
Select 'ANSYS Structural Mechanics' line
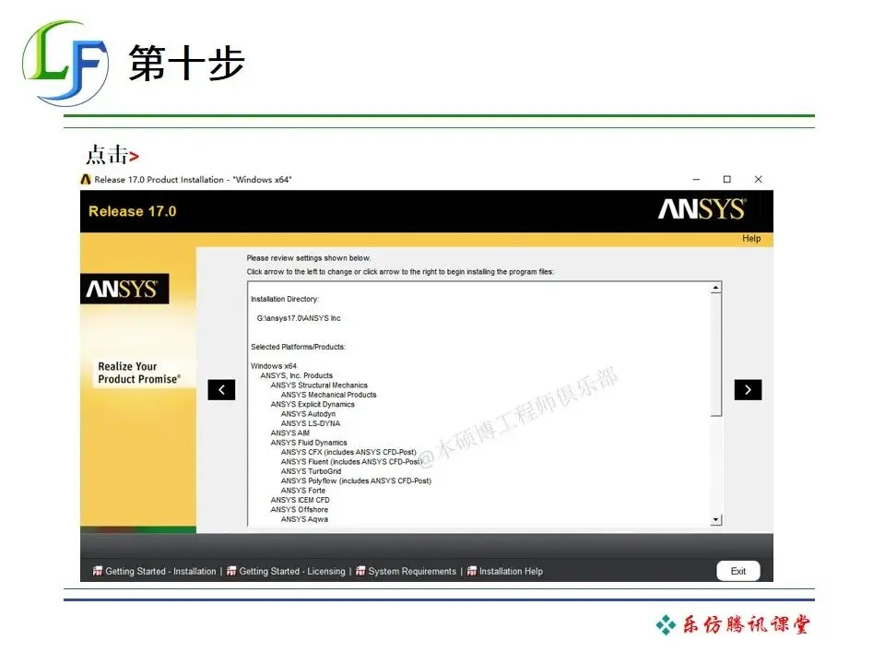pyautogui.click(x=319, y=385)
